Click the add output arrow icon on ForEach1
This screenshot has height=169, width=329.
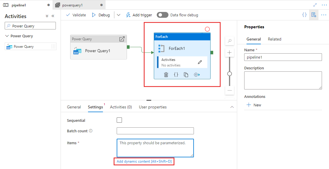click(197, 75)
